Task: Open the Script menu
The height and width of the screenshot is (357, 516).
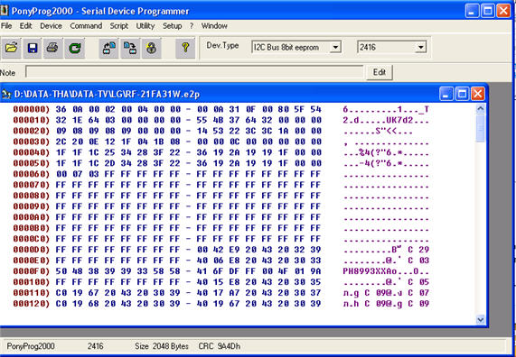Action: [x=118, y=26]
